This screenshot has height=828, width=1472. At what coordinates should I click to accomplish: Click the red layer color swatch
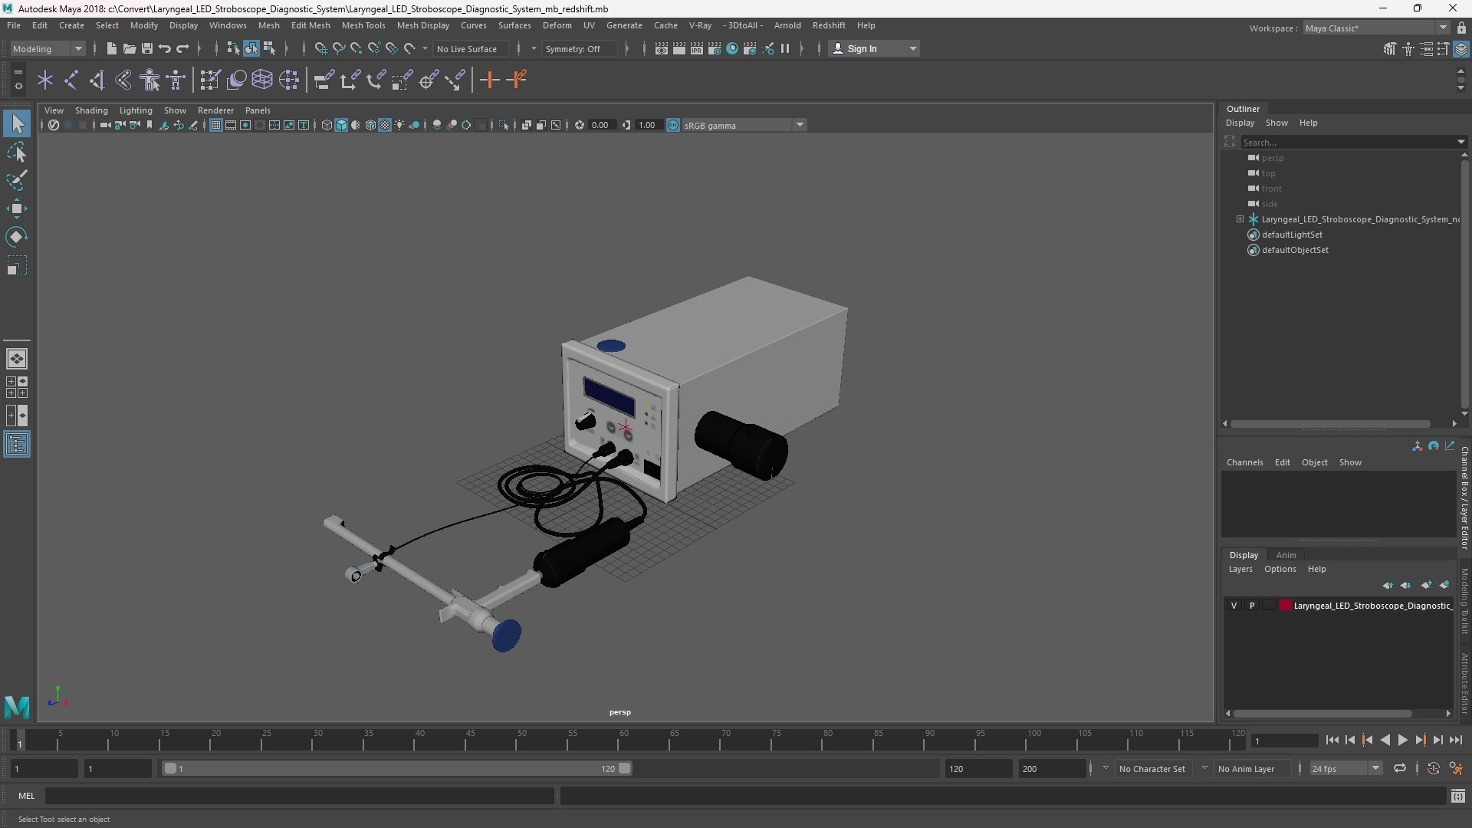point(1286,606)
